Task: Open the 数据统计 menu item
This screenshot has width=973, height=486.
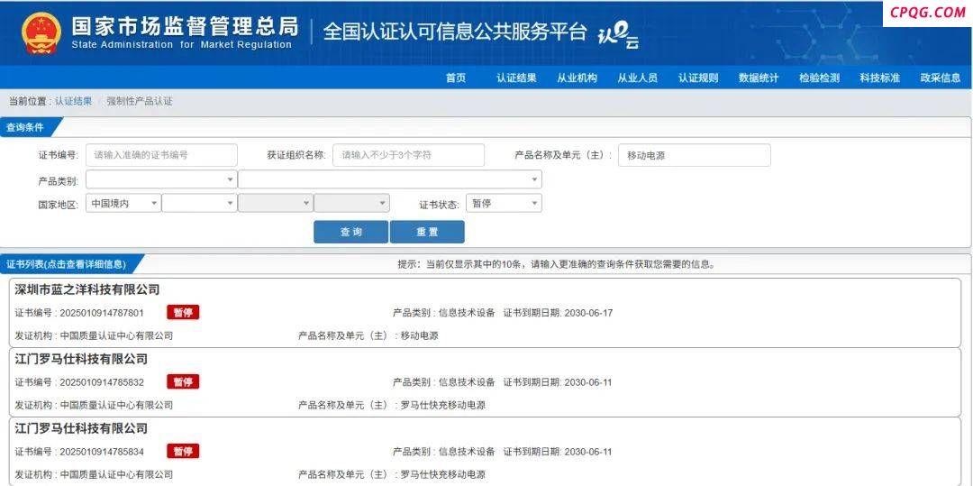Action: tap(759, 78)
